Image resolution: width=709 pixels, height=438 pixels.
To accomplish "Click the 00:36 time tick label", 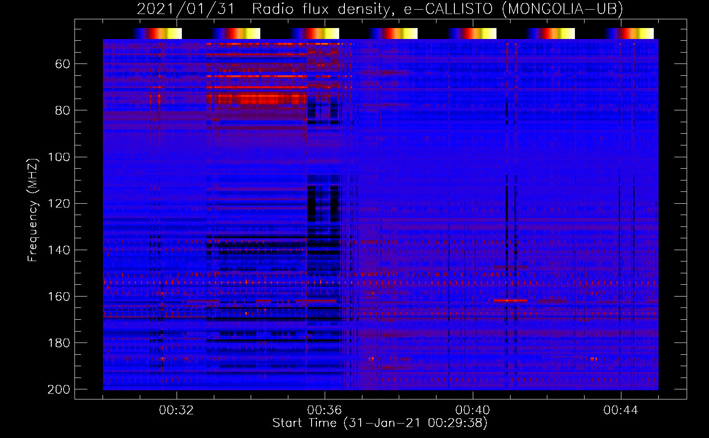I will pos(325,410).
